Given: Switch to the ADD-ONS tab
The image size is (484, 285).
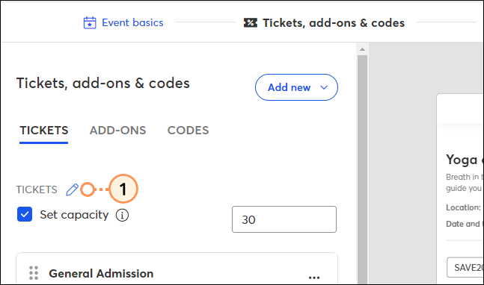Looking at the screenshot, I should [117, 130].
